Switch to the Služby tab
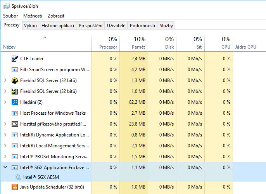Image resolution: width=266 pixels, height=194 pixels. click(x=166, y=26)
